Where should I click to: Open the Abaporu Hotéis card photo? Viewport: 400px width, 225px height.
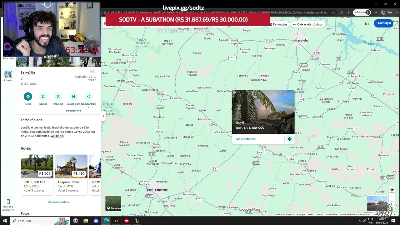tap(71, 167)
